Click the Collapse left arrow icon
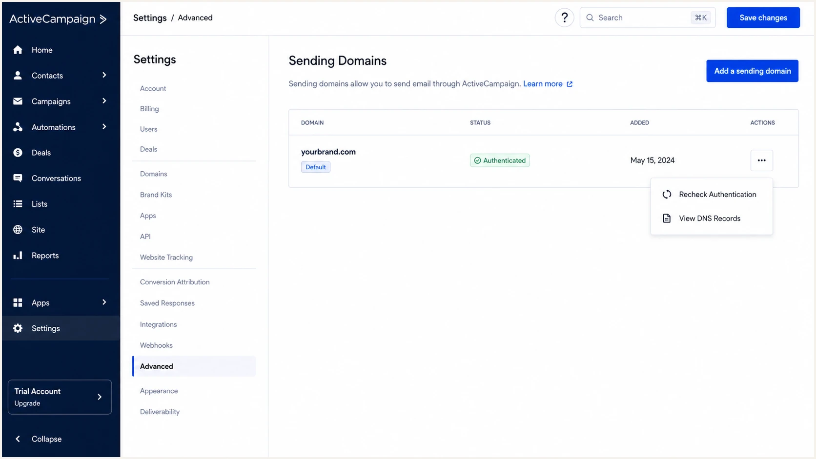This screenshot has height=459, width=816. (x=18, y=439)
